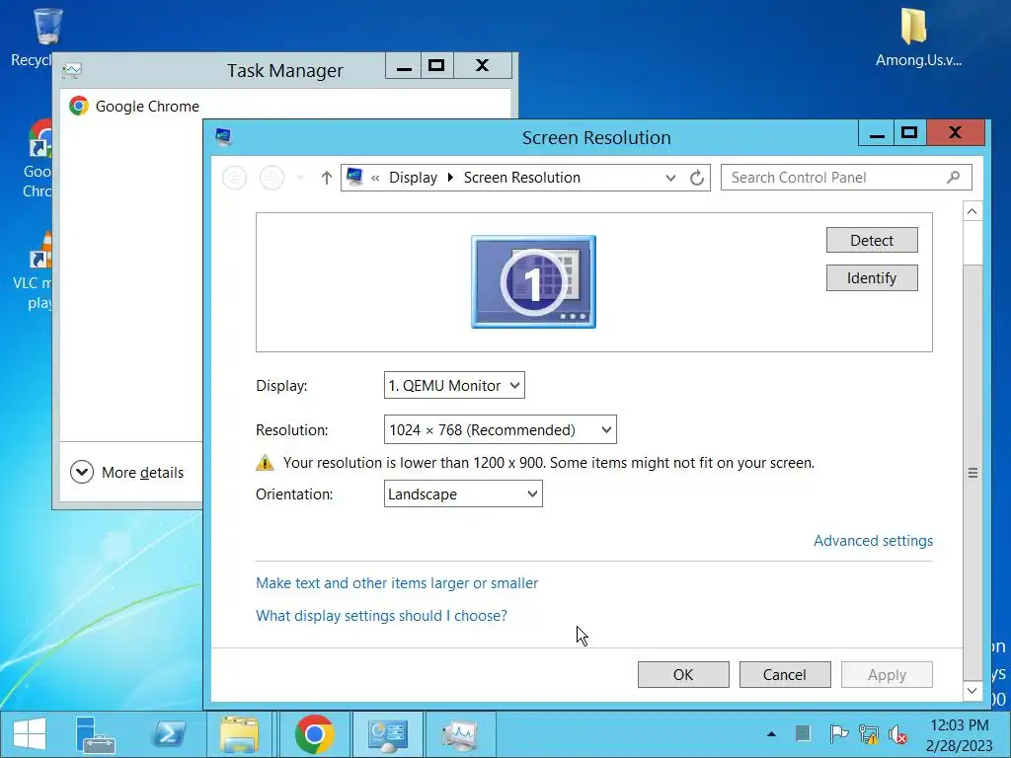Open the Display dropdown showing QEMU Monitor
1011x758 pixels.
tap(454, 386)
